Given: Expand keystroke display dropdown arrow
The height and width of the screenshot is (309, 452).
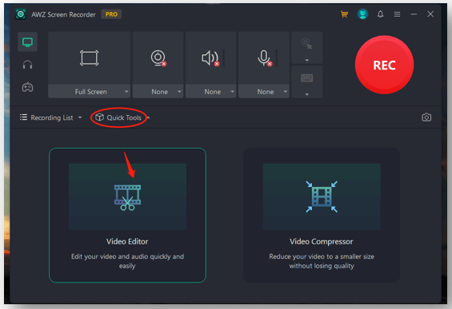Looking at the screenshot, I should coord(307,94).
